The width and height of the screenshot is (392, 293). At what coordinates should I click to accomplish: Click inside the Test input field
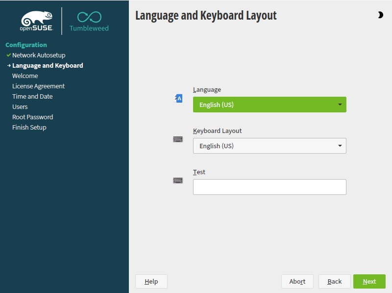point(269,187)
